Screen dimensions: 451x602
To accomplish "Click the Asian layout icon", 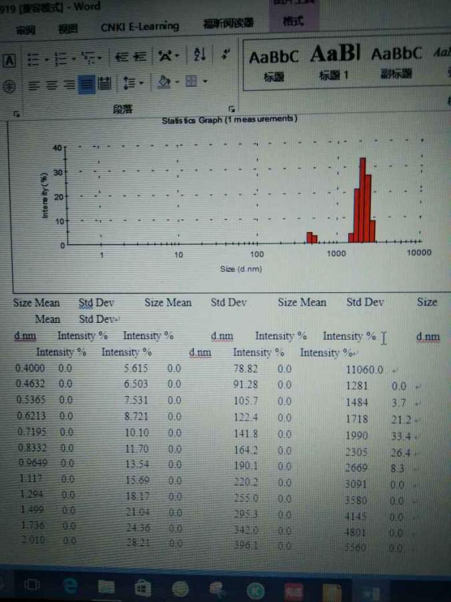I will (165, 56).
